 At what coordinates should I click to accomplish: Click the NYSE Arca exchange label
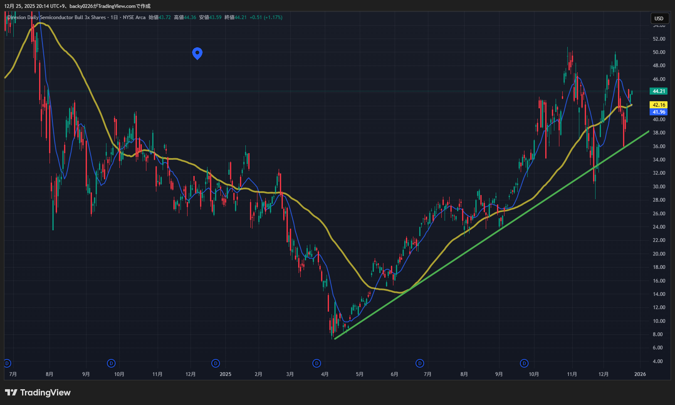[134, 17]
